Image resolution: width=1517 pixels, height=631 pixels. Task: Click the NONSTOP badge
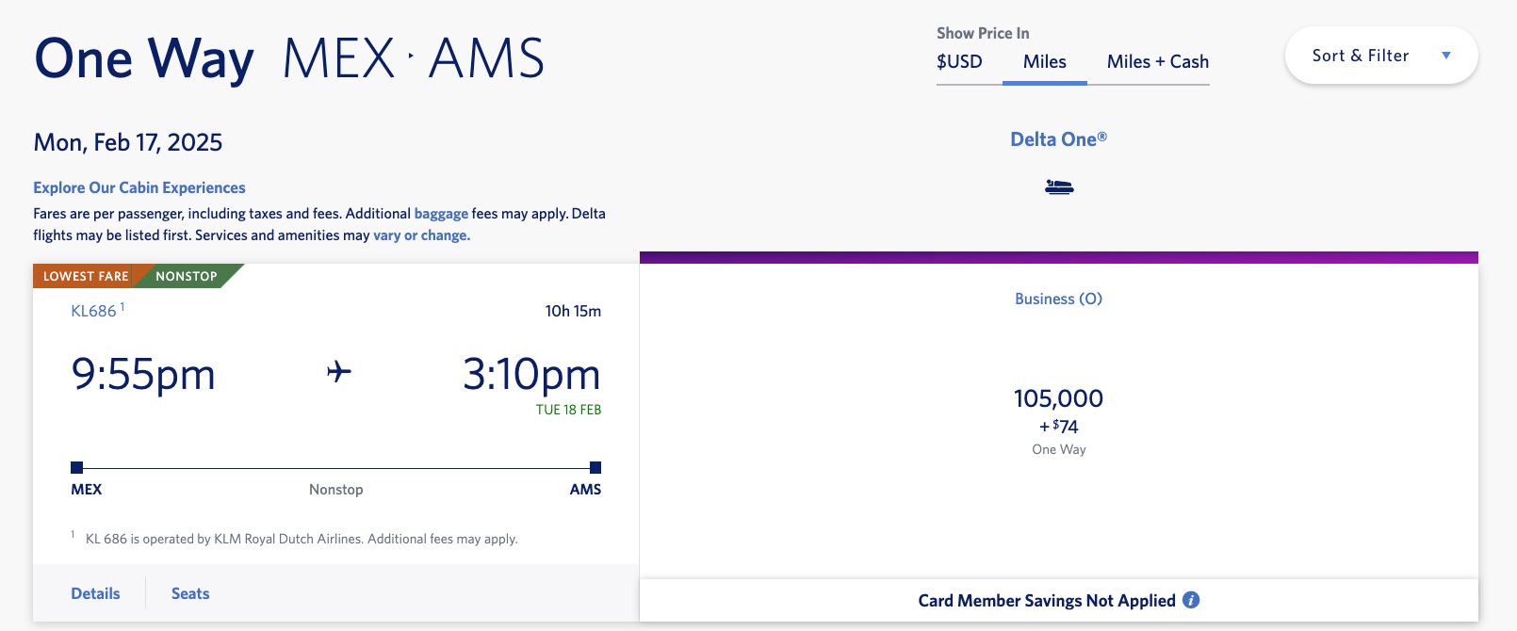(x=188, y=276)
